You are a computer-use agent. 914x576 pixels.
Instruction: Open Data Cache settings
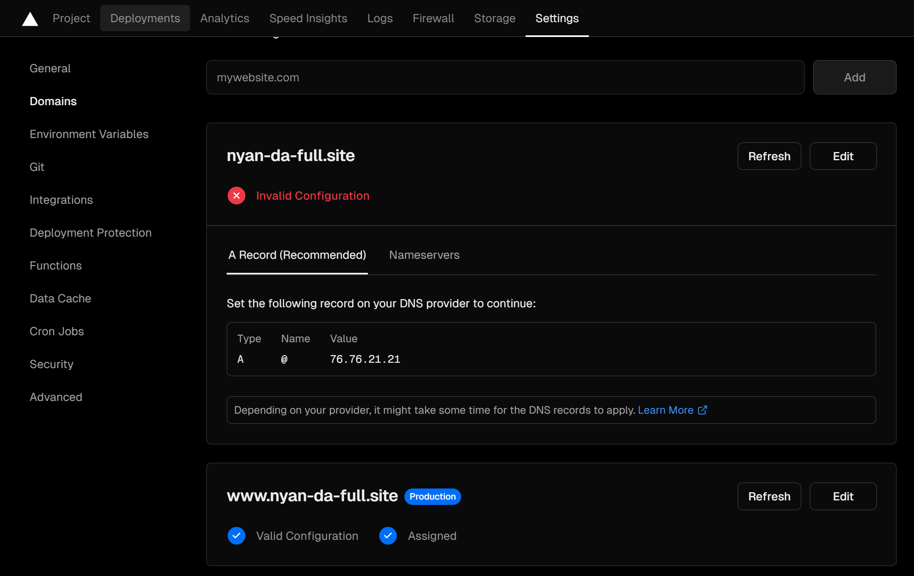coord(60,298)
